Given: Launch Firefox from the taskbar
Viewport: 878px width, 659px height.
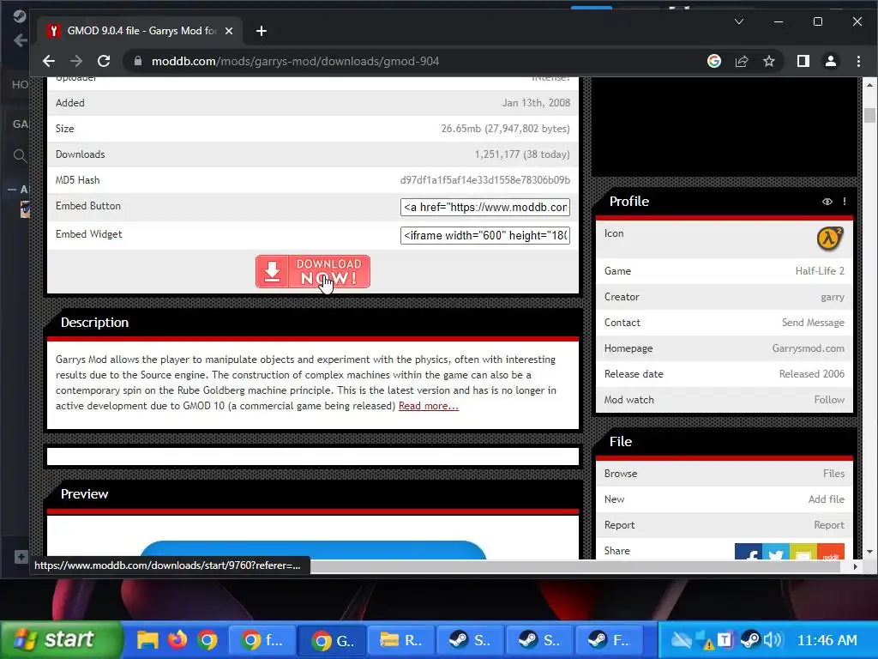Looking at the screenshot, I should tap(177, 639).
